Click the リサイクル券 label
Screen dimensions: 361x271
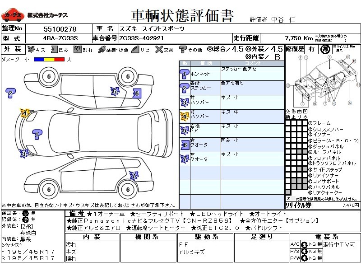(x=299, y=205)
